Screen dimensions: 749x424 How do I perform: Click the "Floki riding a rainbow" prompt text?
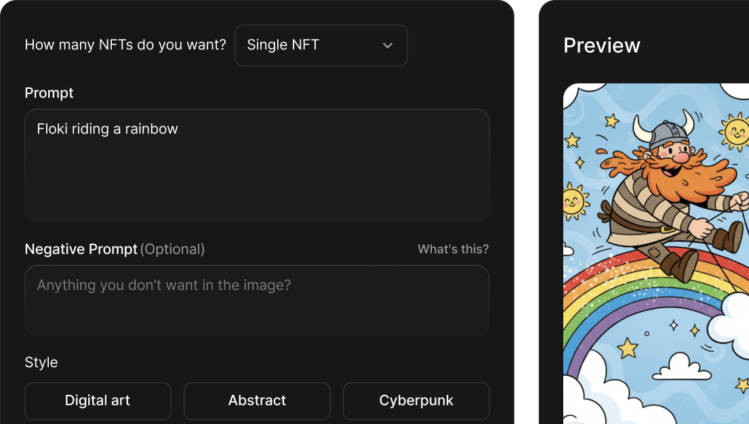[x=107, y=129]
